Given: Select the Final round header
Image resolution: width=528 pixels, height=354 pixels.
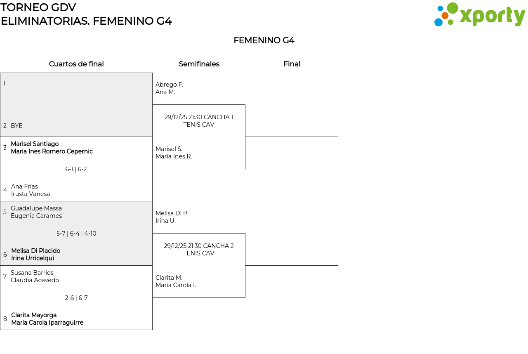Looking at the screenshot, I should (292, 64).
